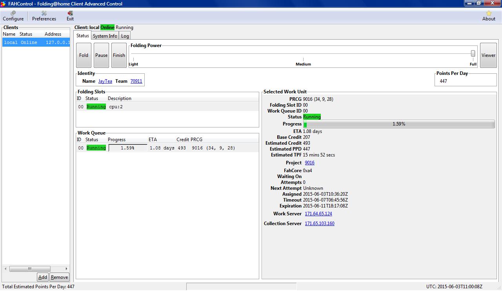Open the Log tab
The image size is (502, 291).
click(x=125, y=36)
